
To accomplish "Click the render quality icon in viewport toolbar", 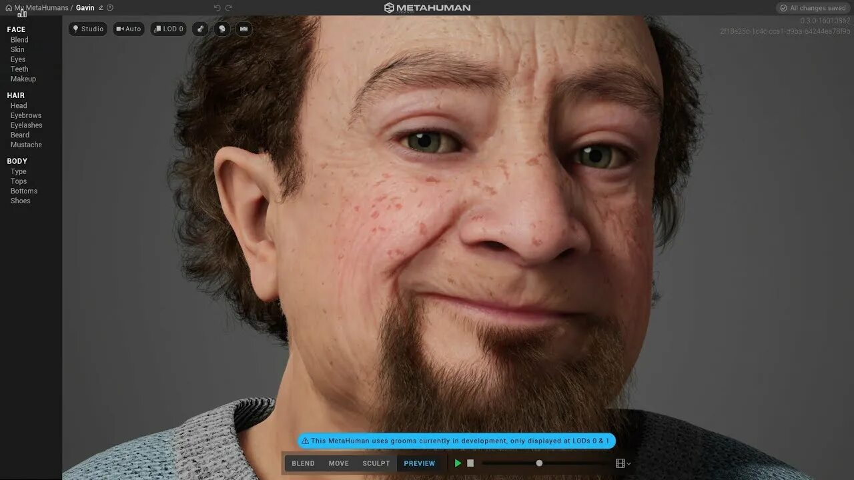I will [x=200, y=29].
